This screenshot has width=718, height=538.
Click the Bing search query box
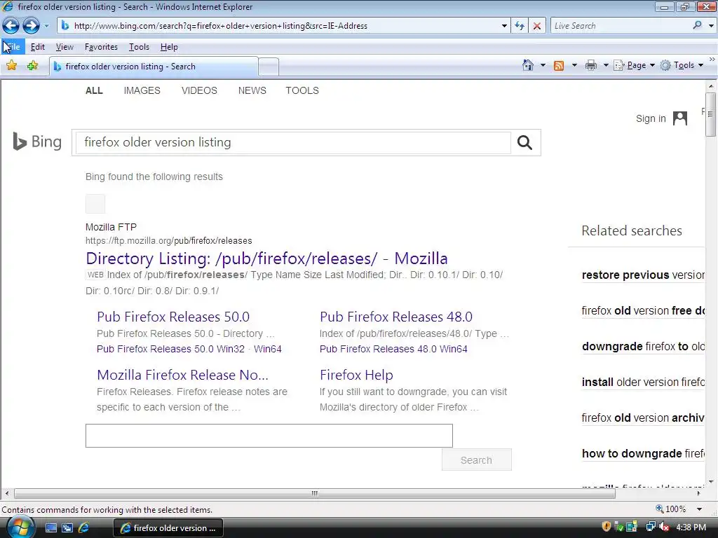pos(293,143)
